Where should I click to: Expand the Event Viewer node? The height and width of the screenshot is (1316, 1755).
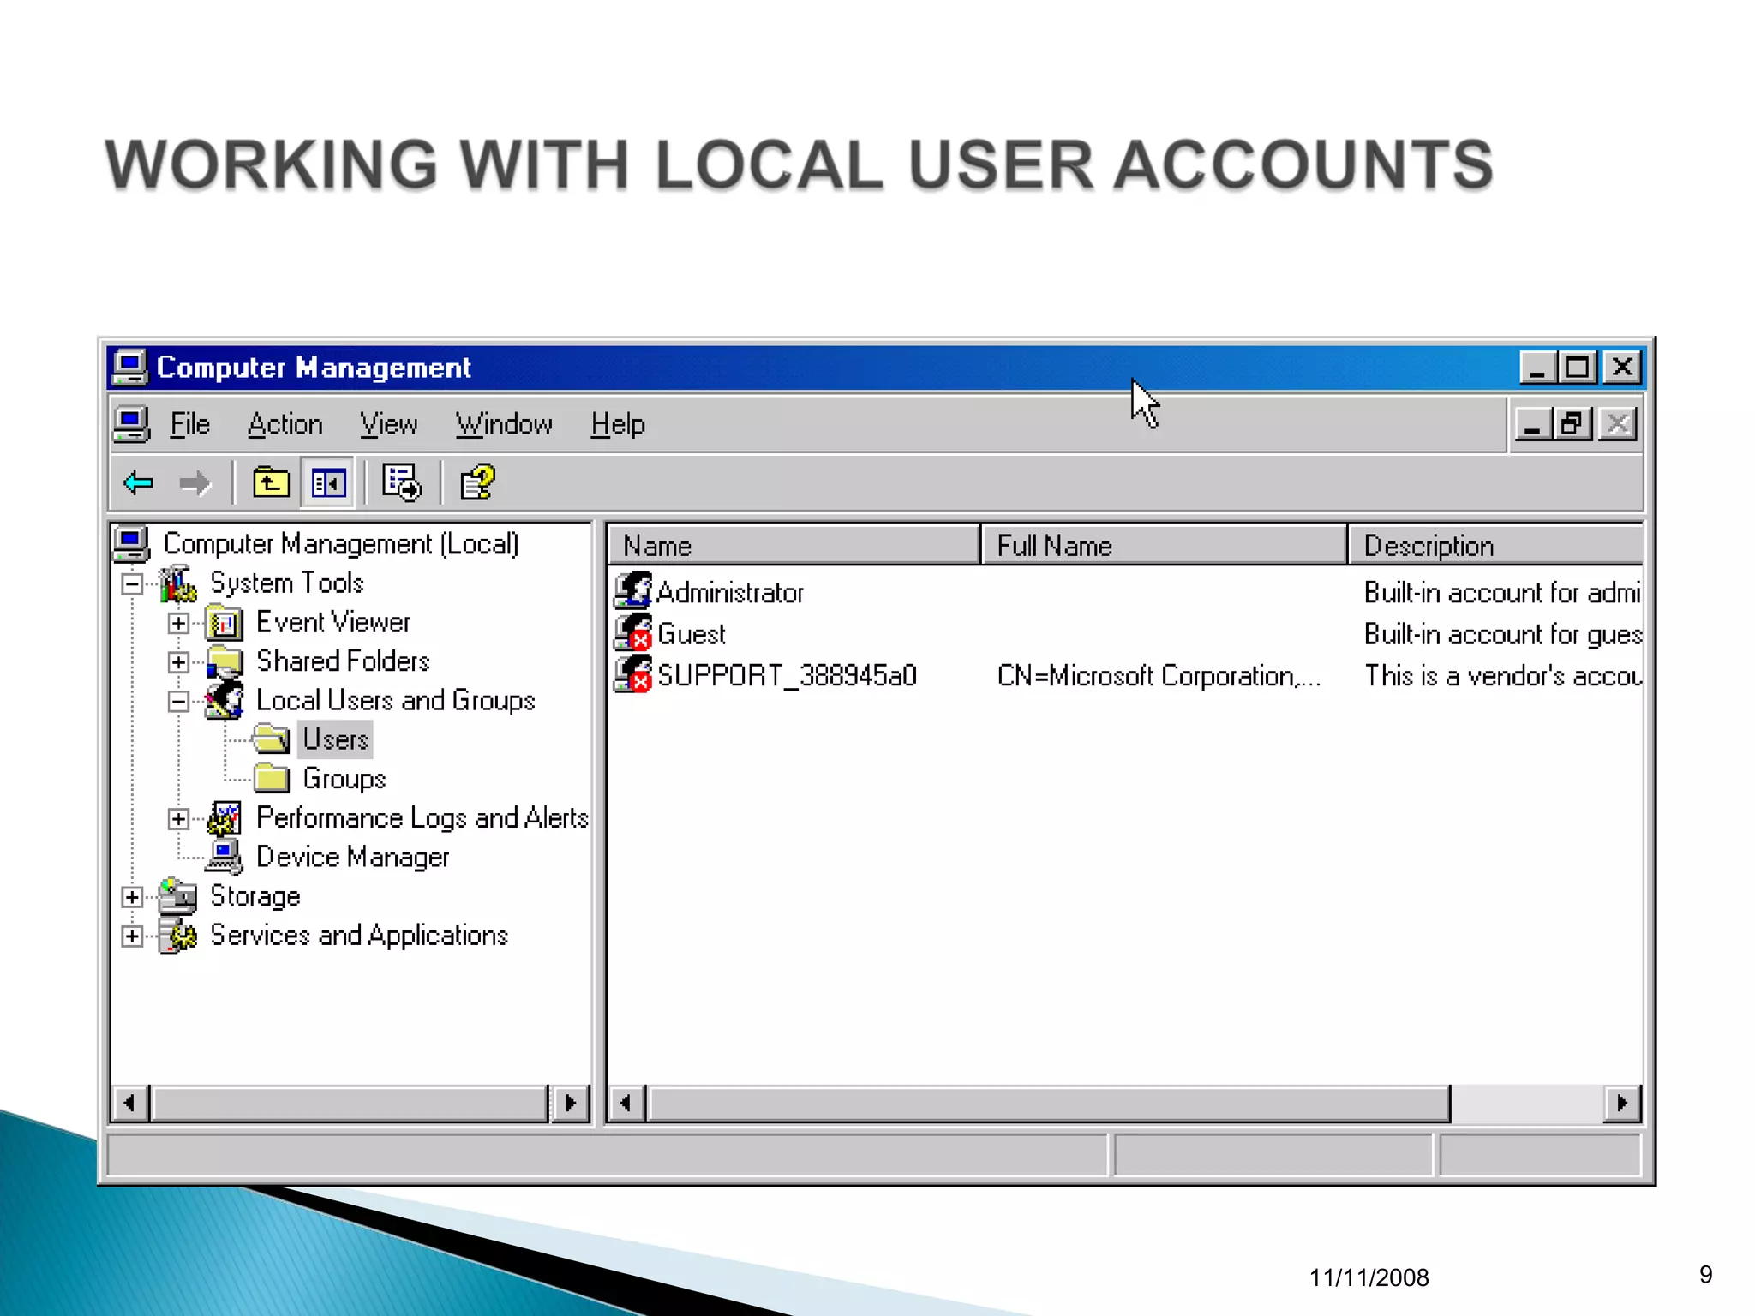[x=178, y=623]
